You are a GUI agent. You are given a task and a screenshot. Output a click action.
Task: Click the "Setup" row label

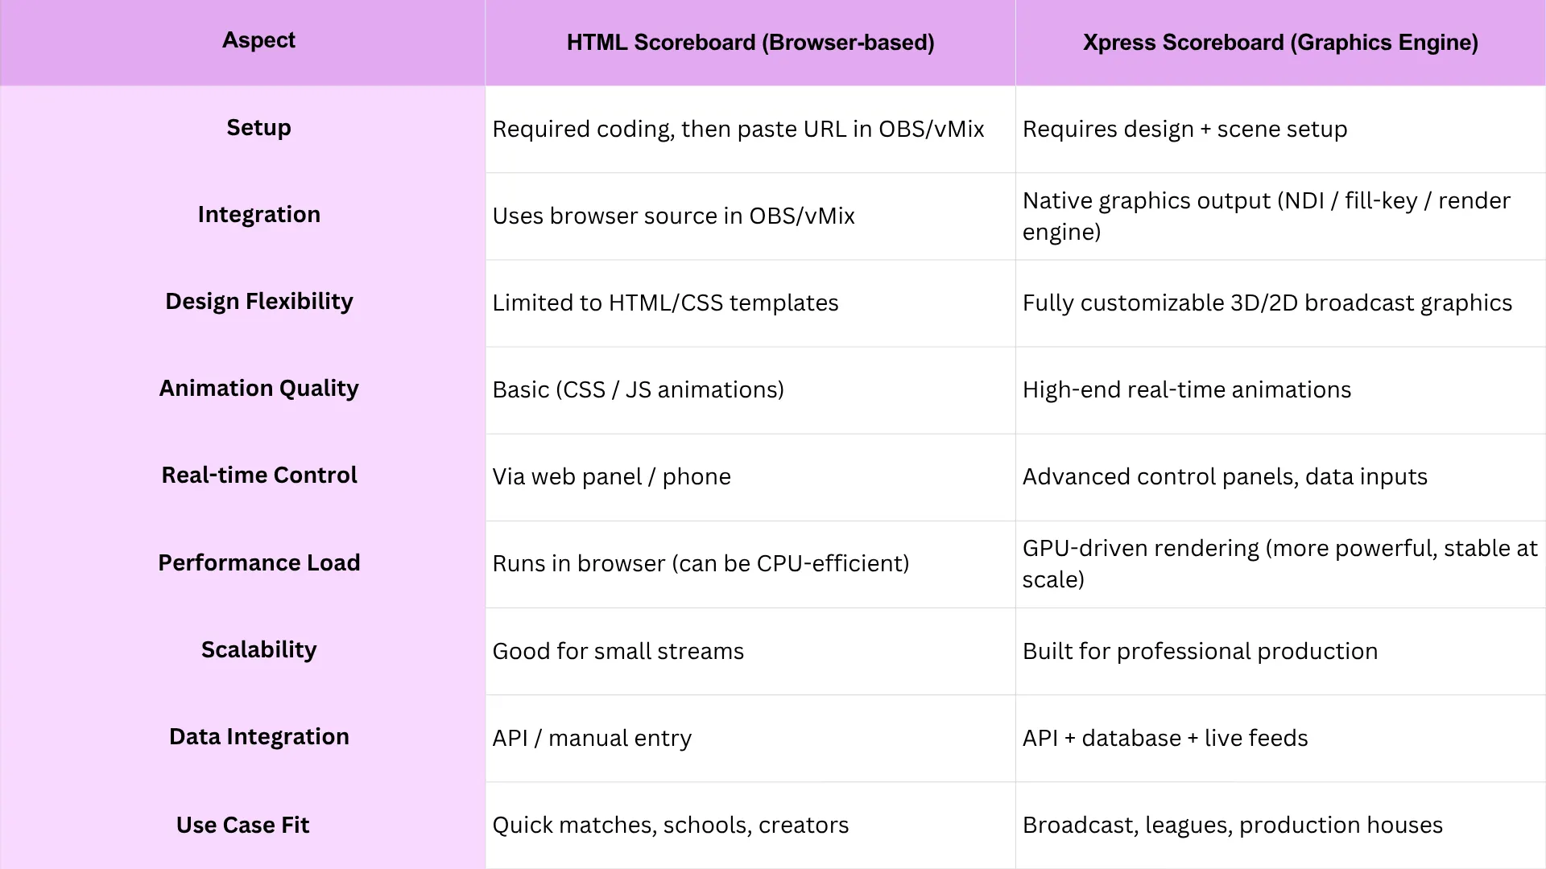(258, 128)
